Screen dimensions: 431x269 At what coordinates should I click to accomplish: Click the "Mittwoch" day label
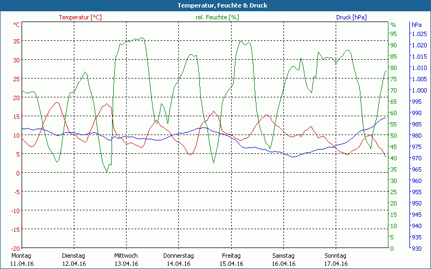point(126,256)
